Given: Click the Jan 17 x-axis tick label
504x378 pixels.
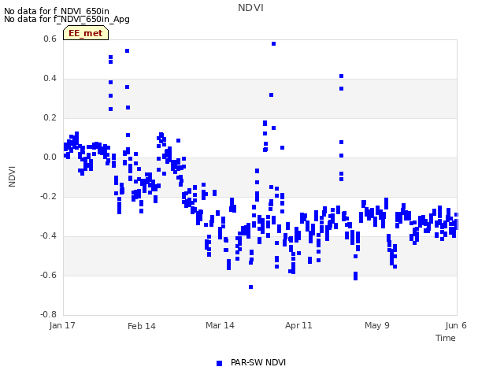Looking at the screenshot, I should coord(62,325).
